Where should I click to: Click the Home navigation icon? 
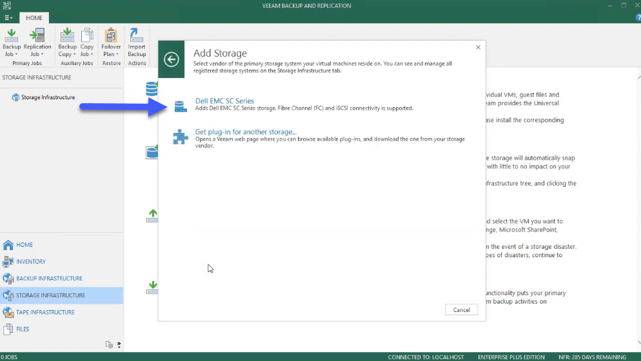click(x=8, y=244)
